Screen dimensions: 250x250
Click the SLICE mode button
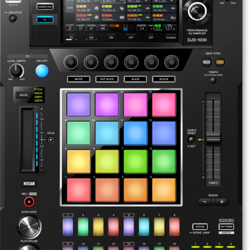click(x=135, y=79)
